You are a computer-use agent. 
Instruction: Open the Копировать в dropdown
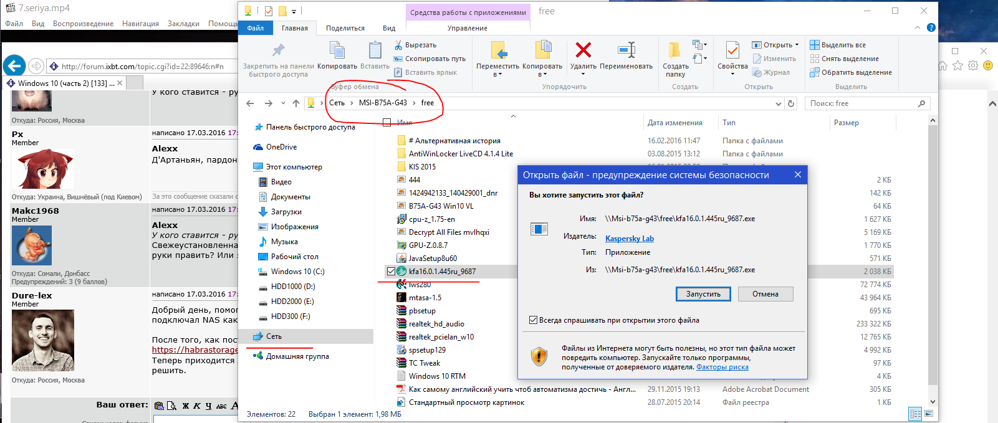[542, 74]
